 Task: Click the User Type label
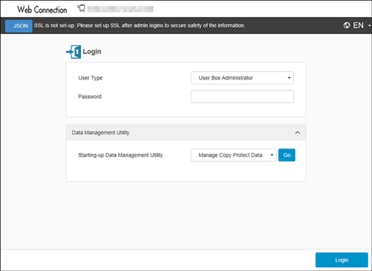(x=90, y=78)
